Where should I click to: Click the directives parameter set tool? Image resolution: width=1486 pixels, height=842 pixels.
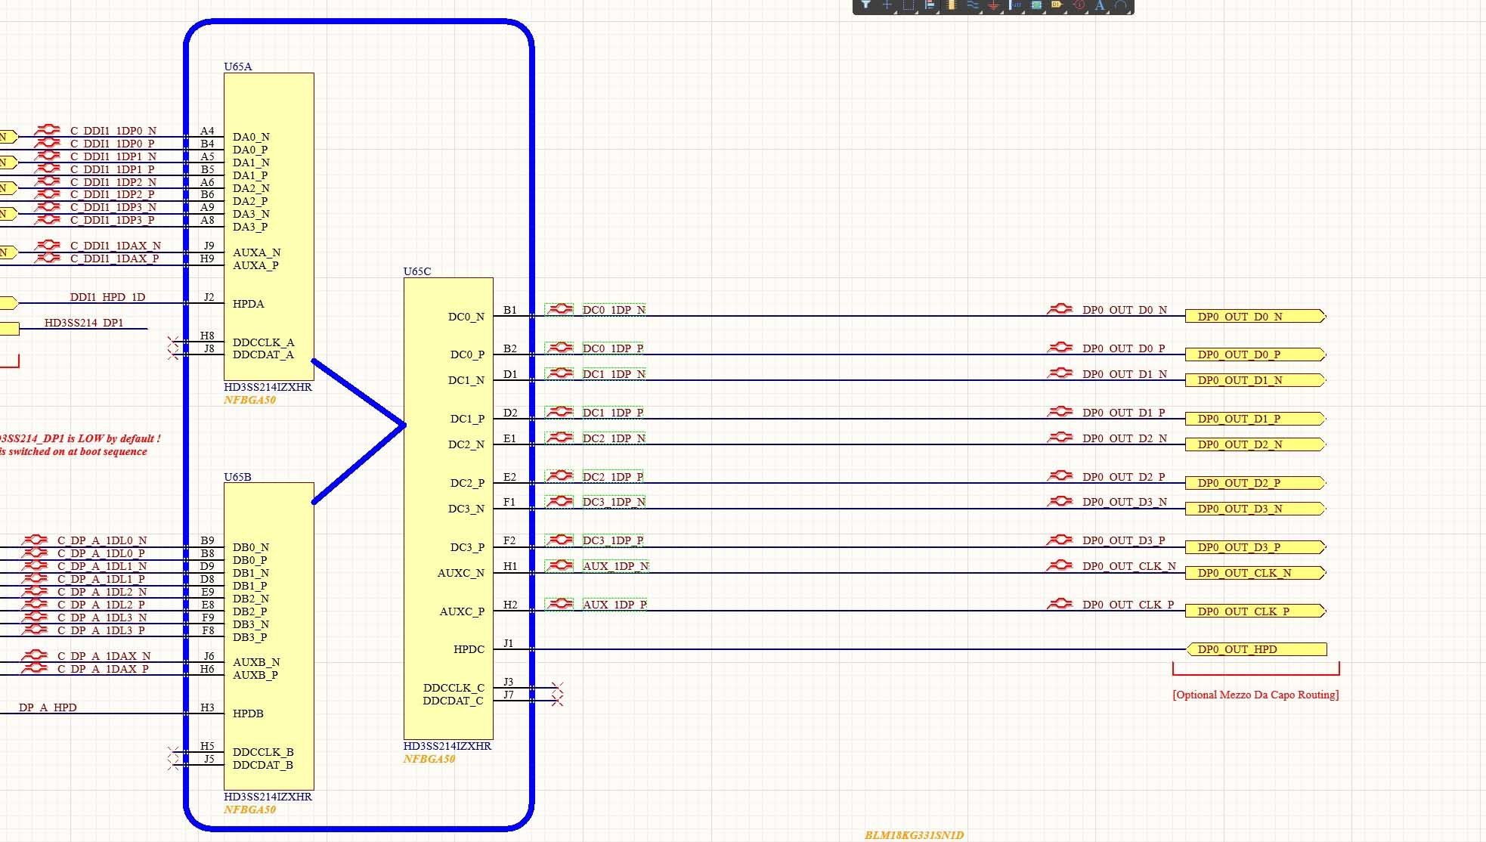[1079, 5]
